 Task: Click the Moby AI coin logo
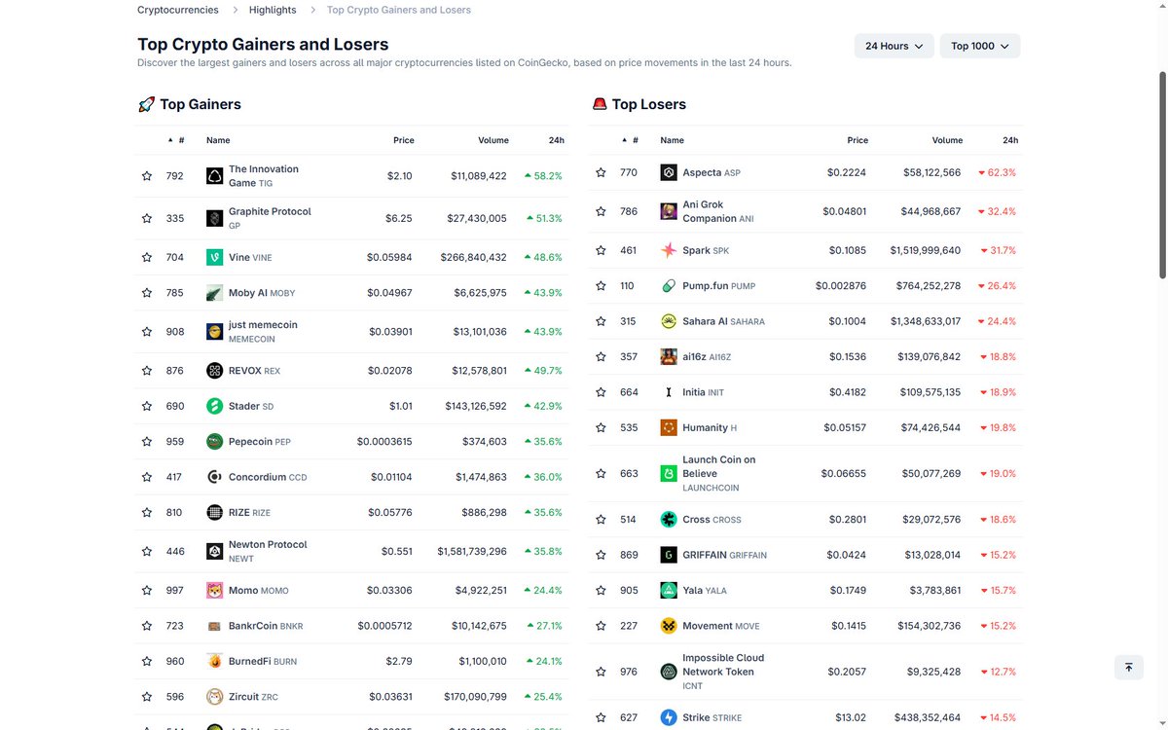click(x=215, y=293)
